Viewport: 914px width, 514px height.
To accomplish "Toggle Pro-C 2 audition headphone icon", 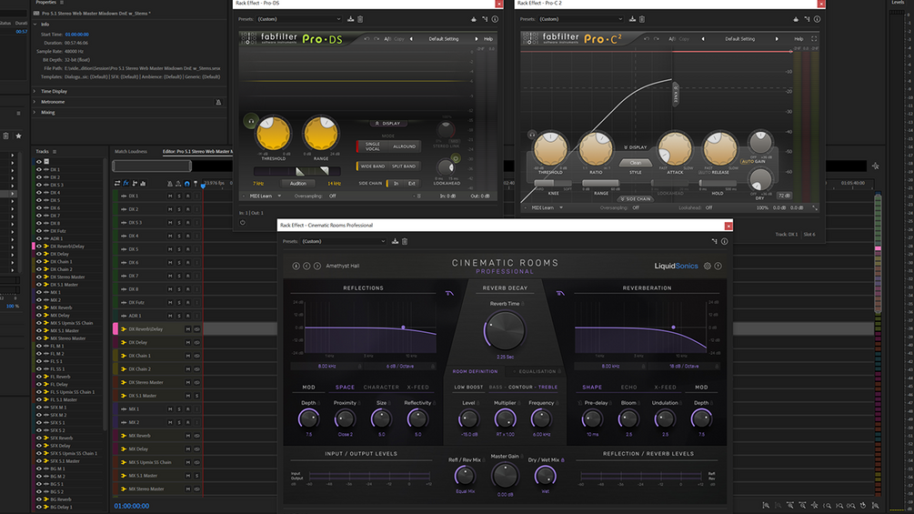I will point(532,135).
